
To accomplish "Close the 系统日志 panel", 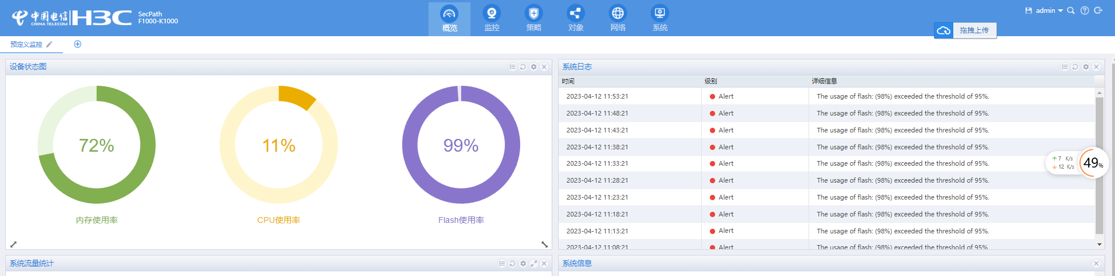I will point(1096,67).
